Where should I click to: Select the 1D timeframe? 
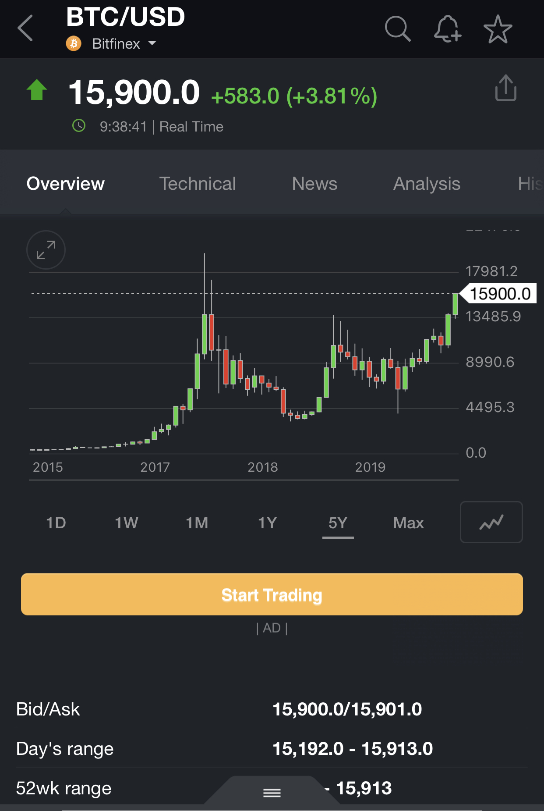pos(56,523)
